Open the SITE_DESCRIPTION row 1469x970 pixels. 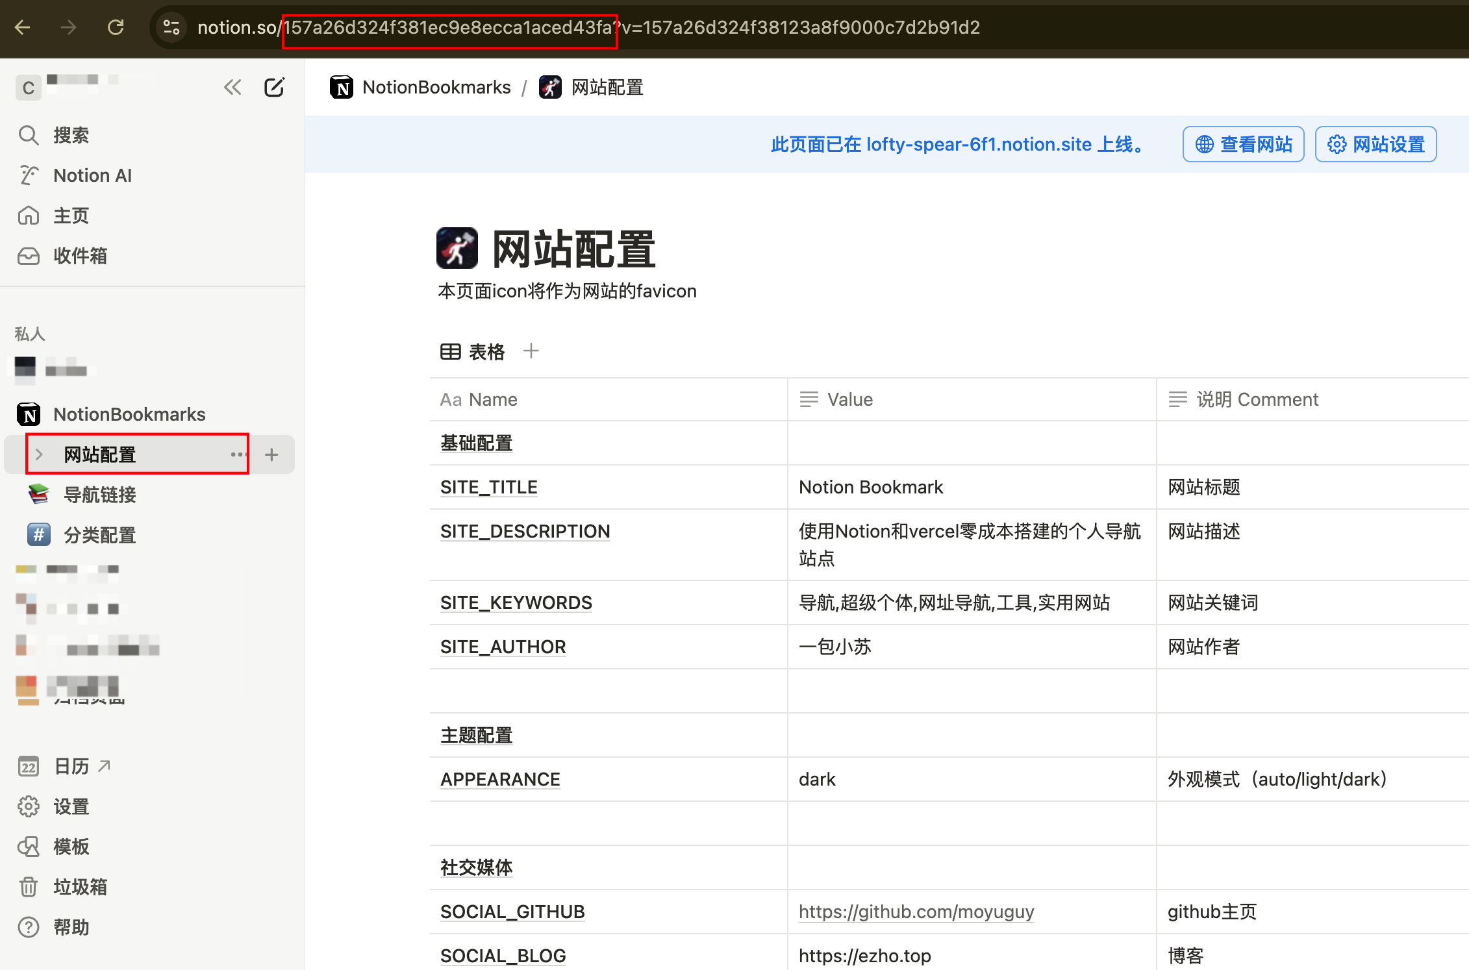[525, 531]
